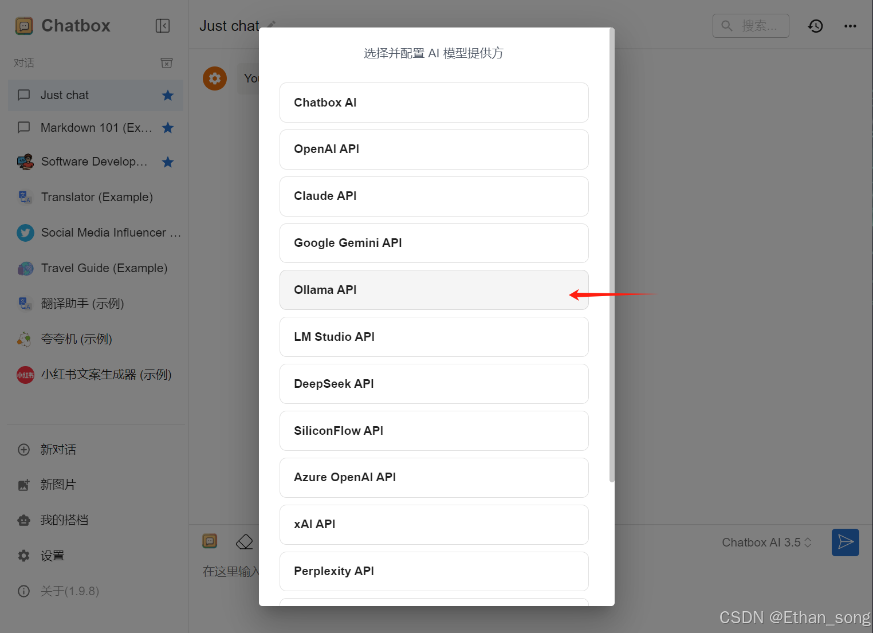Click the 翻译助手 (示例) translate icon
873x633 pixels.
25,304
